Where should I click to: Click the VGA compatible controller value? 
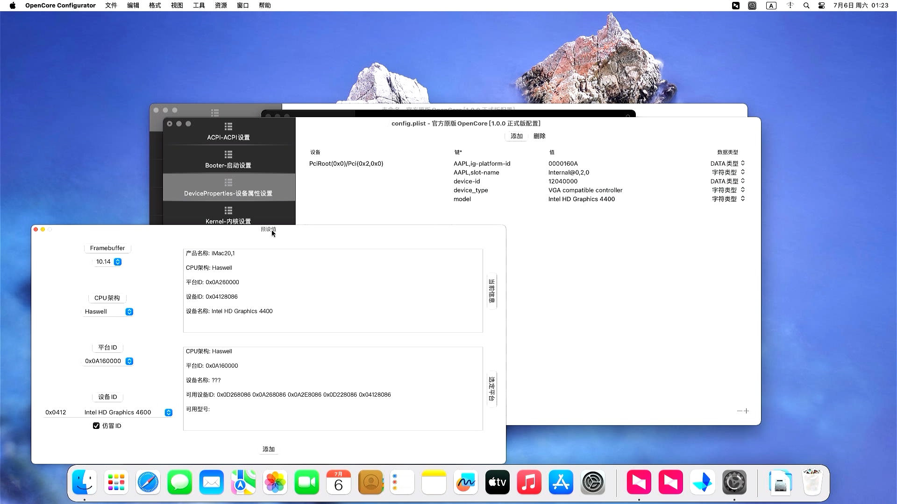click(x=585, y=190)
